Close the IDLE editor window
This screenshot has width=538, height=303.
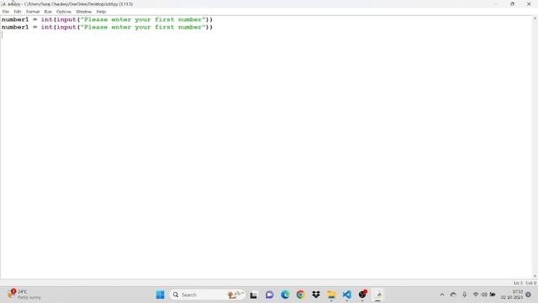coord(529,4)
